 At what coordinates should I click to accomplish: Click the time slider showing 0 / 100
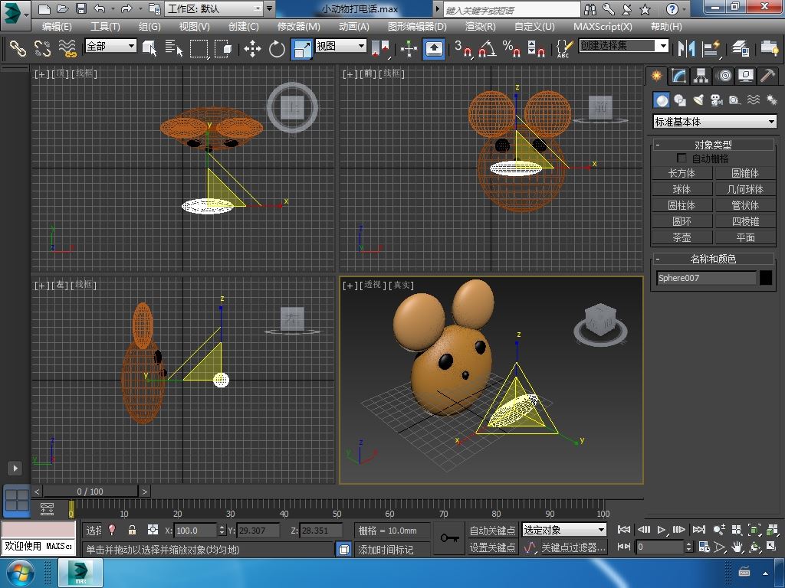pyautogui.click(x=90, y=492)
